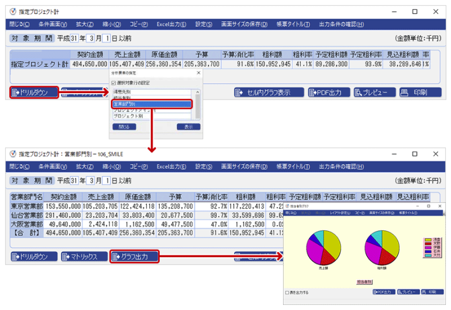Click the グラフ出力 button
Image resolution: width=451 pixels, height=310 pixels.
134,256
